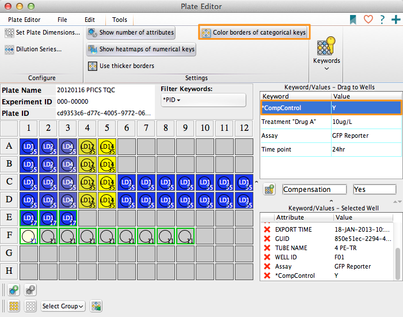Remove the WELL ID attribute

(267, 257)
